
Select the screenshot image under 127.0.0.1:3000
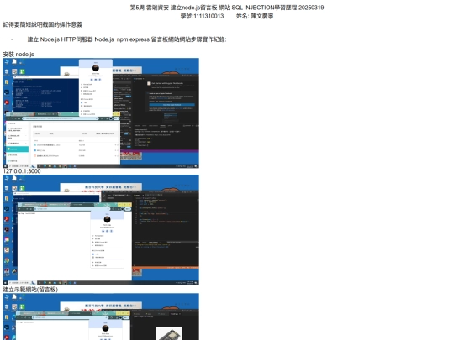point(101,229)
